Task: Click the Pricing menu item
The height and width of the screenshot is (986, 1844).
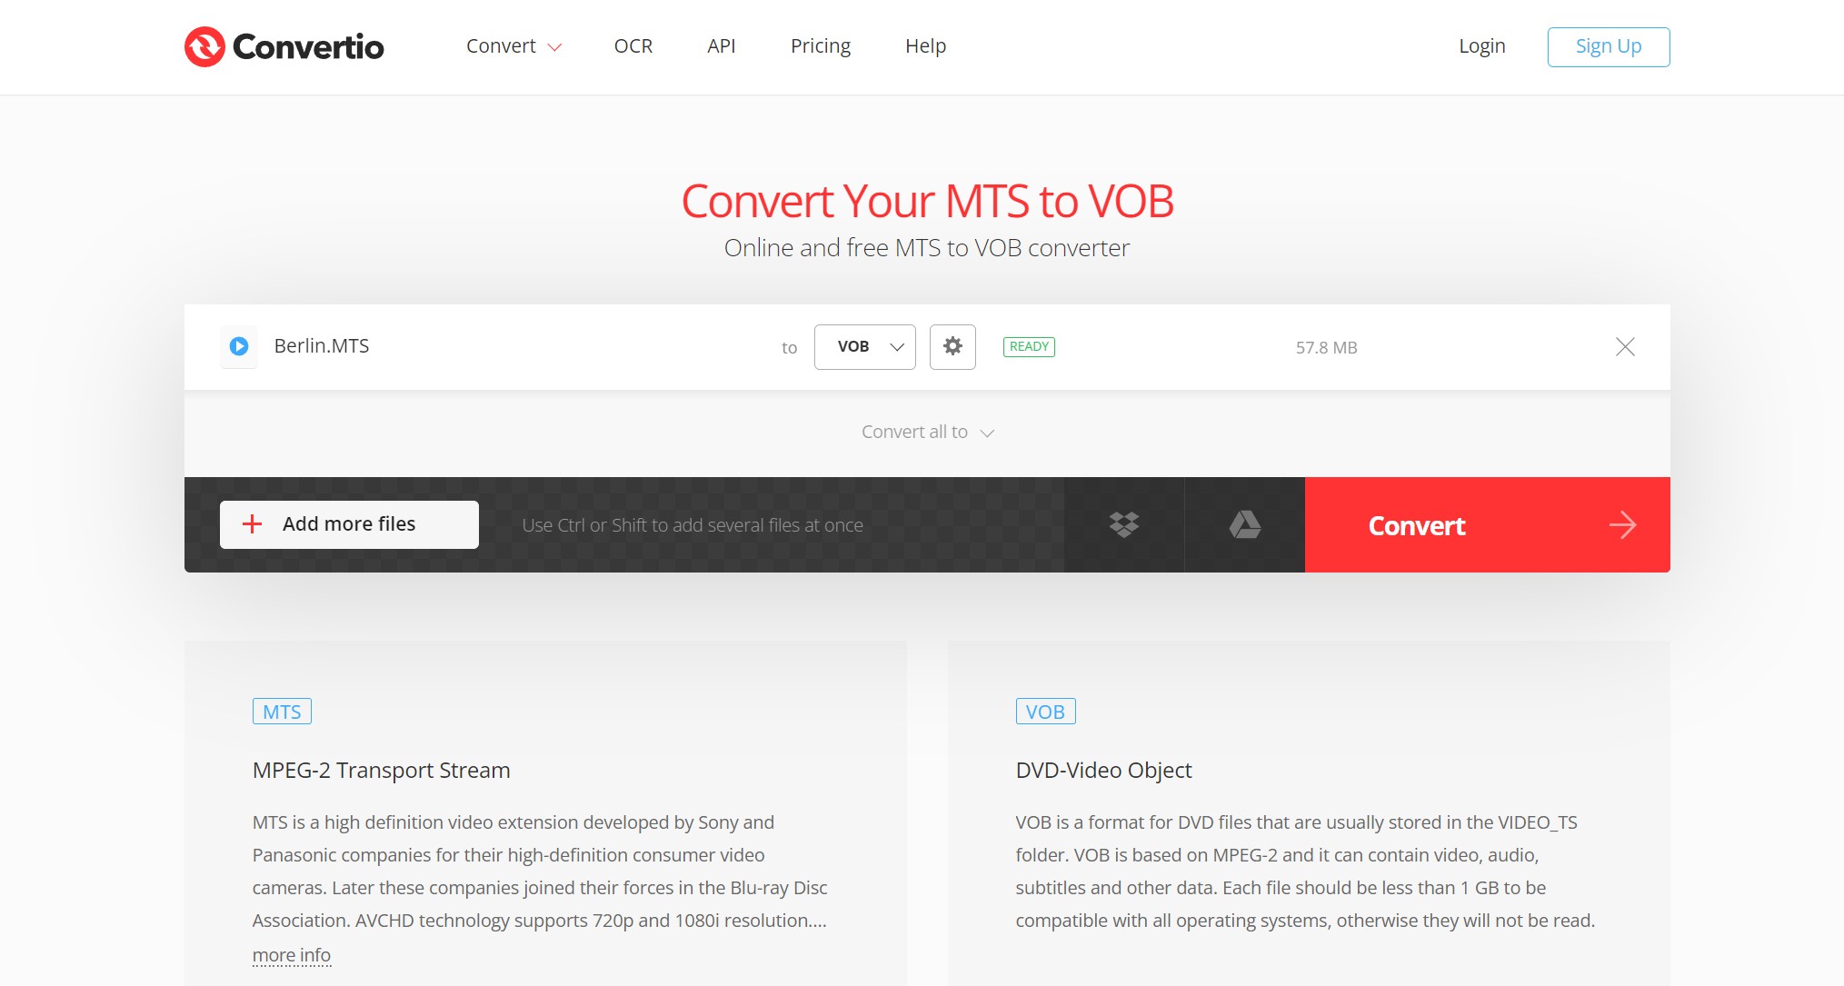Action: 820,45
